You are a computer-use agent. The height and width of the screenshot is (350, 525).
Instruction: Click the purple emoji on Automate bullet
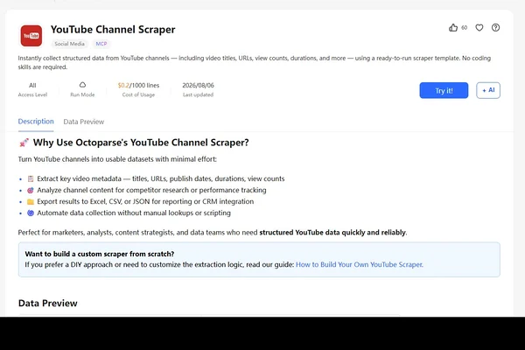[x=31, y=213]
